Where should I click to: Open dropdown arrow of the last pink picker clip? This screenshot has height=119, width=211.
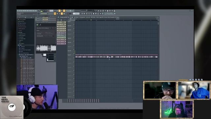[65, 44]
